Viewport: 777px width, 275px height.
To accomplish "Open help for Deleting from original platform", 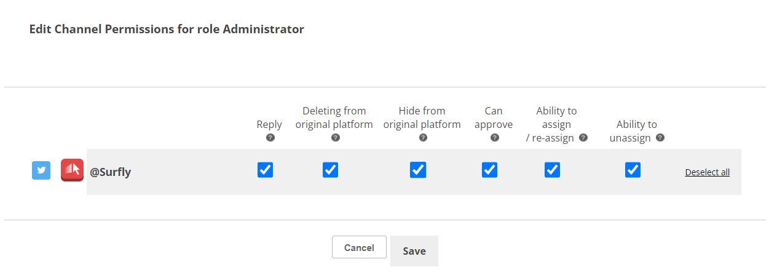I will pos(335,138).
